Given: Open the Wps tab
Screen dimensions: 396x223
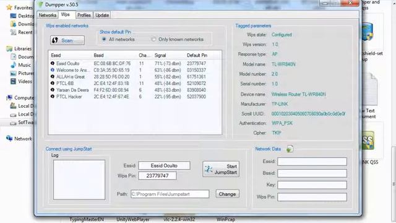Looking at the screenshot, I should [x=66, y=15].
